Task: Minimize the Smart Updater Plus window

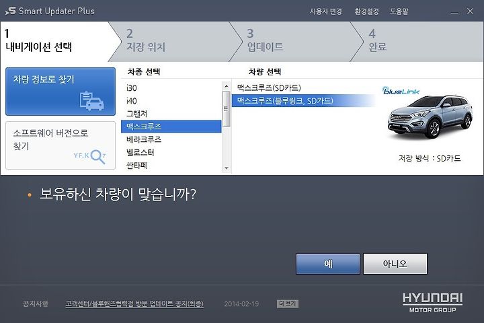Action: click(454, 11)
